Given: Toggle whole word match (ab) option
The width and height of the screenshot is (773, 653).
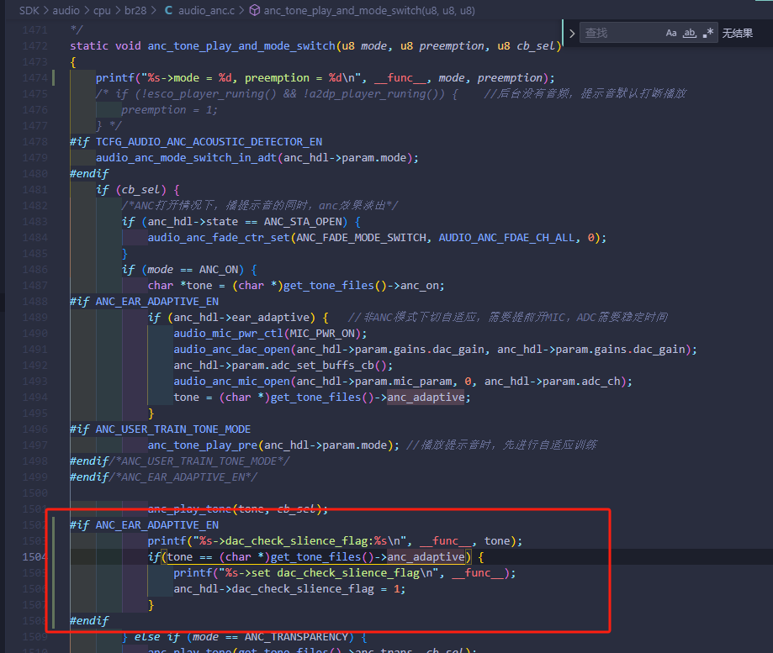Looking at the screenshot, I should click(689, 33).
